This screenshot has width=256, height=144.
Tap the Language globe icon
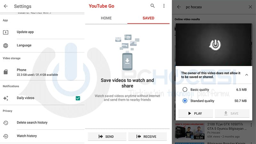6,45
